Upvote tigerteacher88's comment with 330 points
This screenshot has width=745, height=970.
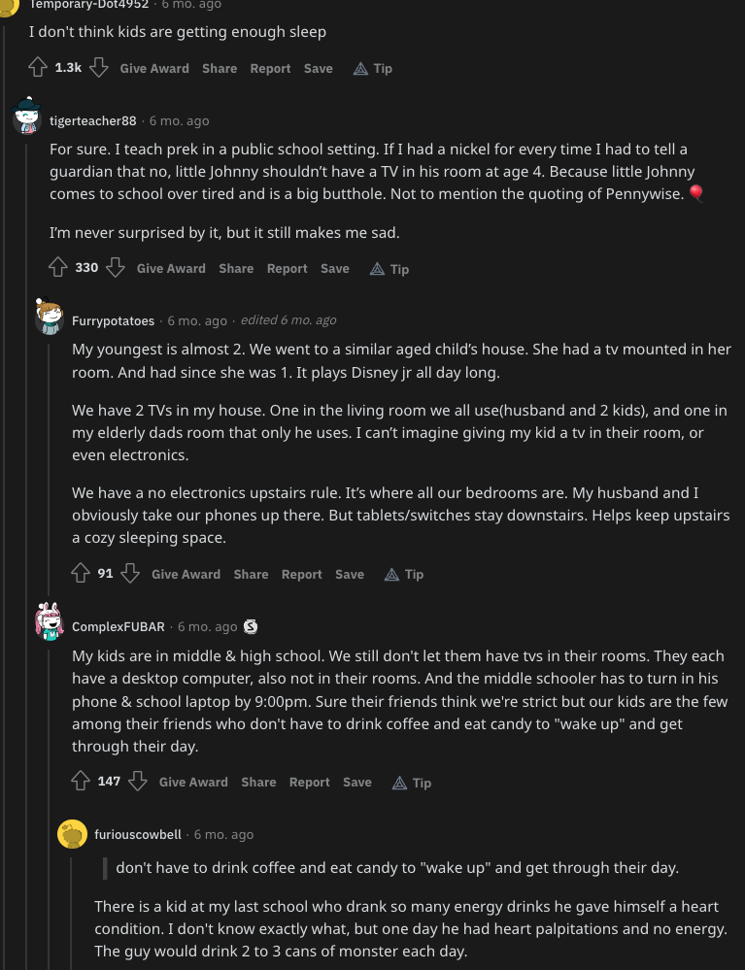pyautogui.click(x=58, y=268)
